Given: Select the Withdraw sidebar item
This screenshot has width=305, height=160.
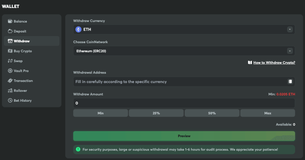Looking at the screenshot, I should pyautogui.click(x=21, y=41).
